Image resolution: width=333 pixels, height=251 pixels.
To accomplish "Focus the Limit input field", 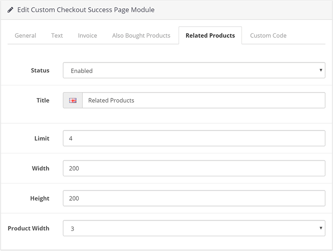I will tap(194, 138).
